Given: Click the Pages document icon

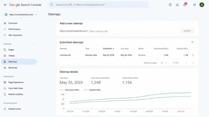Looking at the screenshot, I should [5, 50].
